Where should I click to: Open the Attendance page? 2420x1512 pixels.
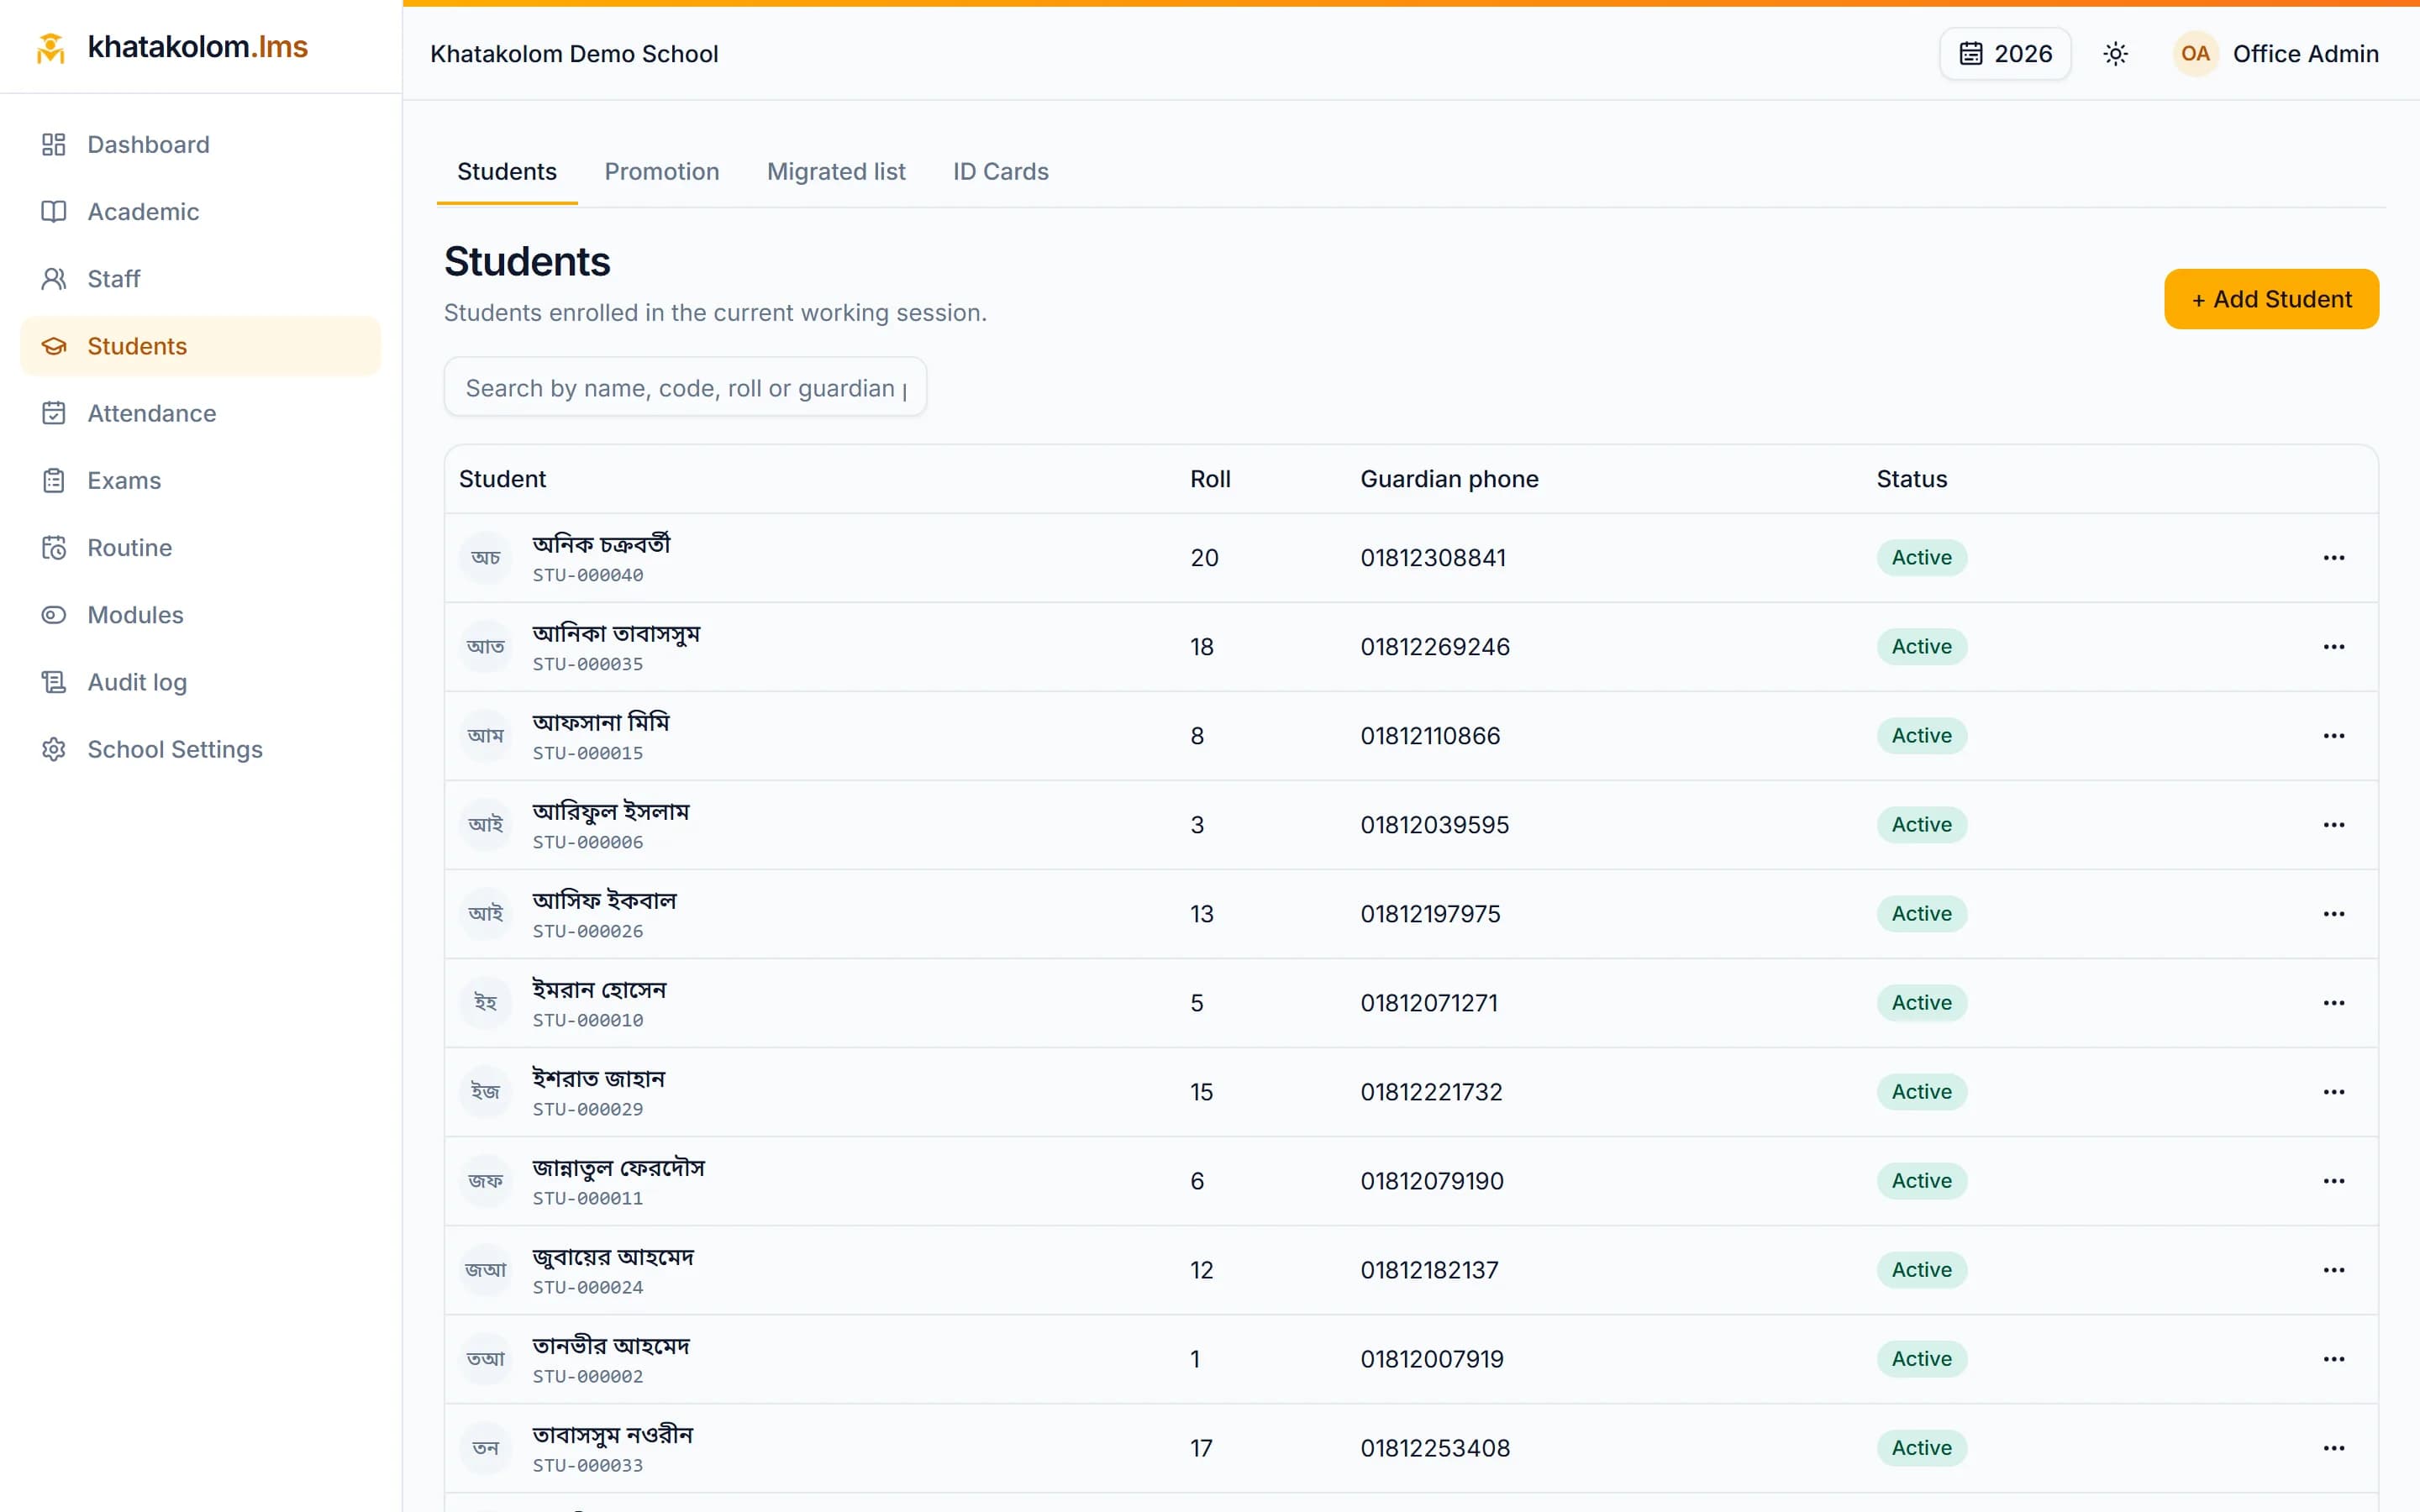coord(200,413)
